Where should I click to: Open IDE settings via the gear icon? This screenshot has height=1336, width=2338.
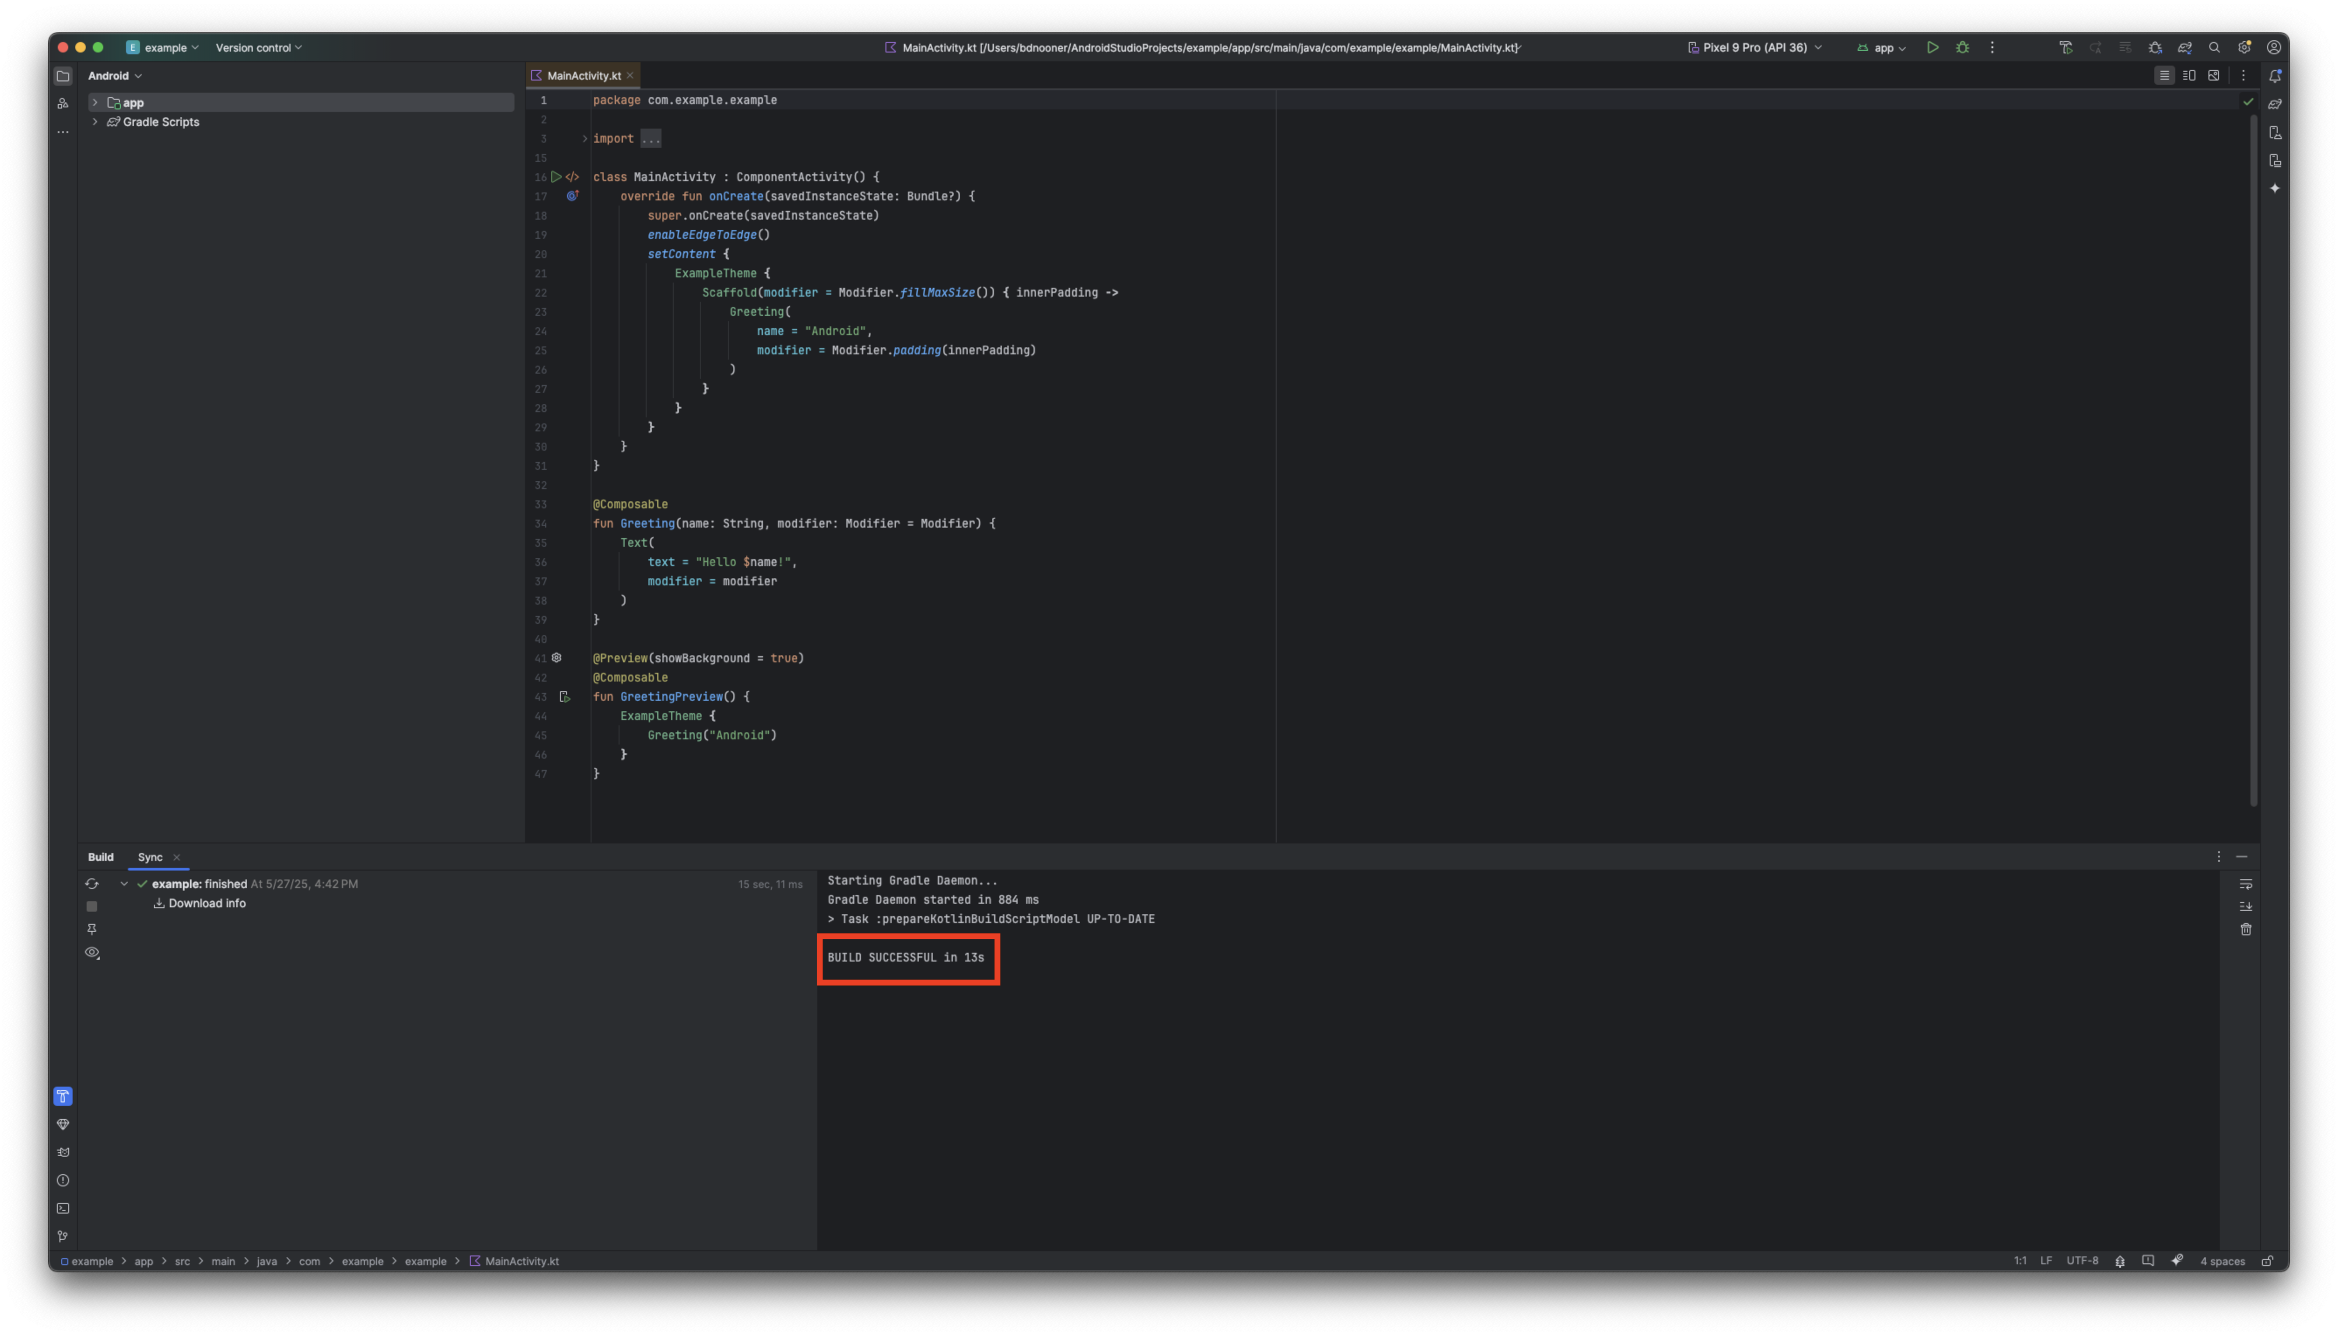tap(2245, 47)
